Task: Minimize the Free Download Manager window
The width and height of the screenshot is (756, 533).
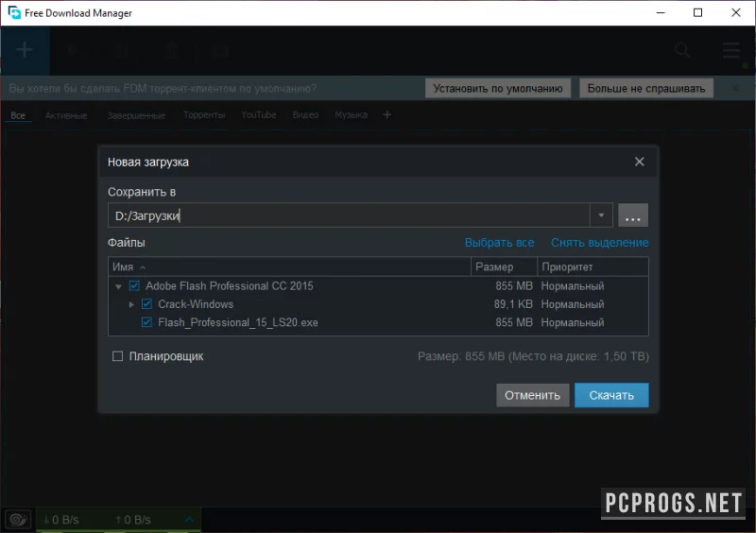Action: (661, 12)
